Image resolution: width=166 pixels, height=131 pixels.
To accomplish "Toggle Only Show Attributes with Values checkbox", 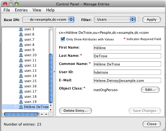I will 63,39.
